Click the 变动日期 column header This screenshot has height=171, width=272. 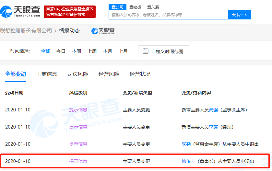click(x=14, y=93)
